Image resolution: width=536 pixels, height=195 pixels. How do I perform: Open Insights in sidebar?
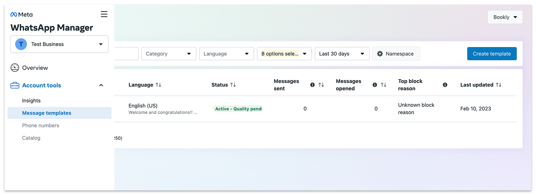coord(31,100)
